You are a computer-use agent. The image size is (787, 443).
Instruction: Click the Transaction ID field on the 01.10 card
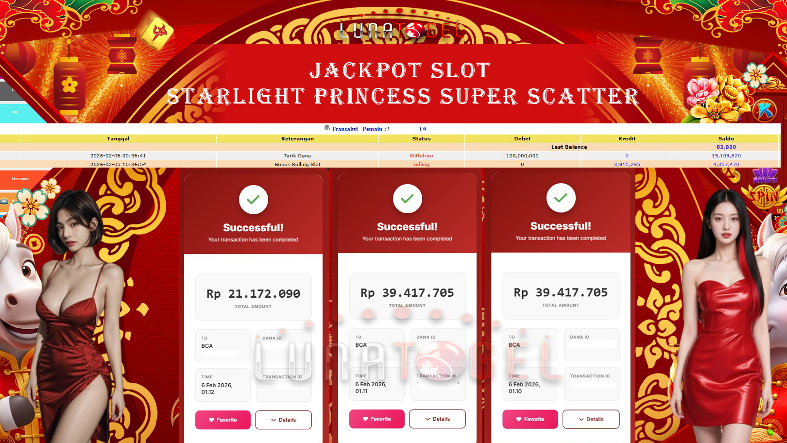pos(592,384)
